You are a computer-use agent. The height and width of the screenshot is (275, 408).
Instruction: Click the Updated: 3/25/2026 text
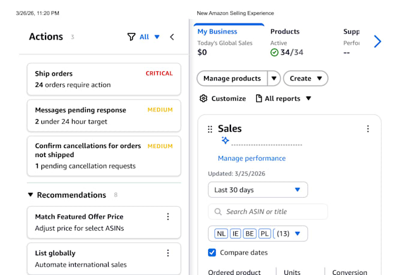[236, 174]
